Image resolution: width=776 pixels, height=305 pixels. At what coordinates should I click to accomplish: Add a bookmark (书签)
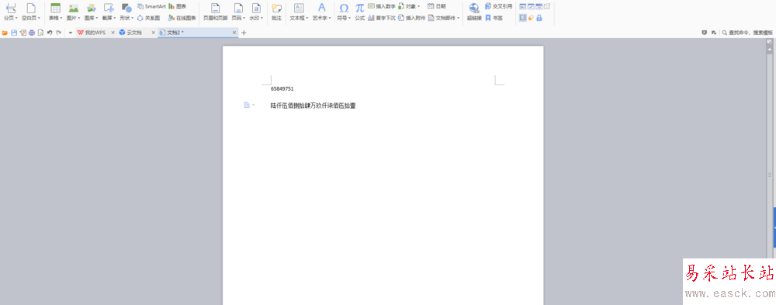(x=494, y=18)
